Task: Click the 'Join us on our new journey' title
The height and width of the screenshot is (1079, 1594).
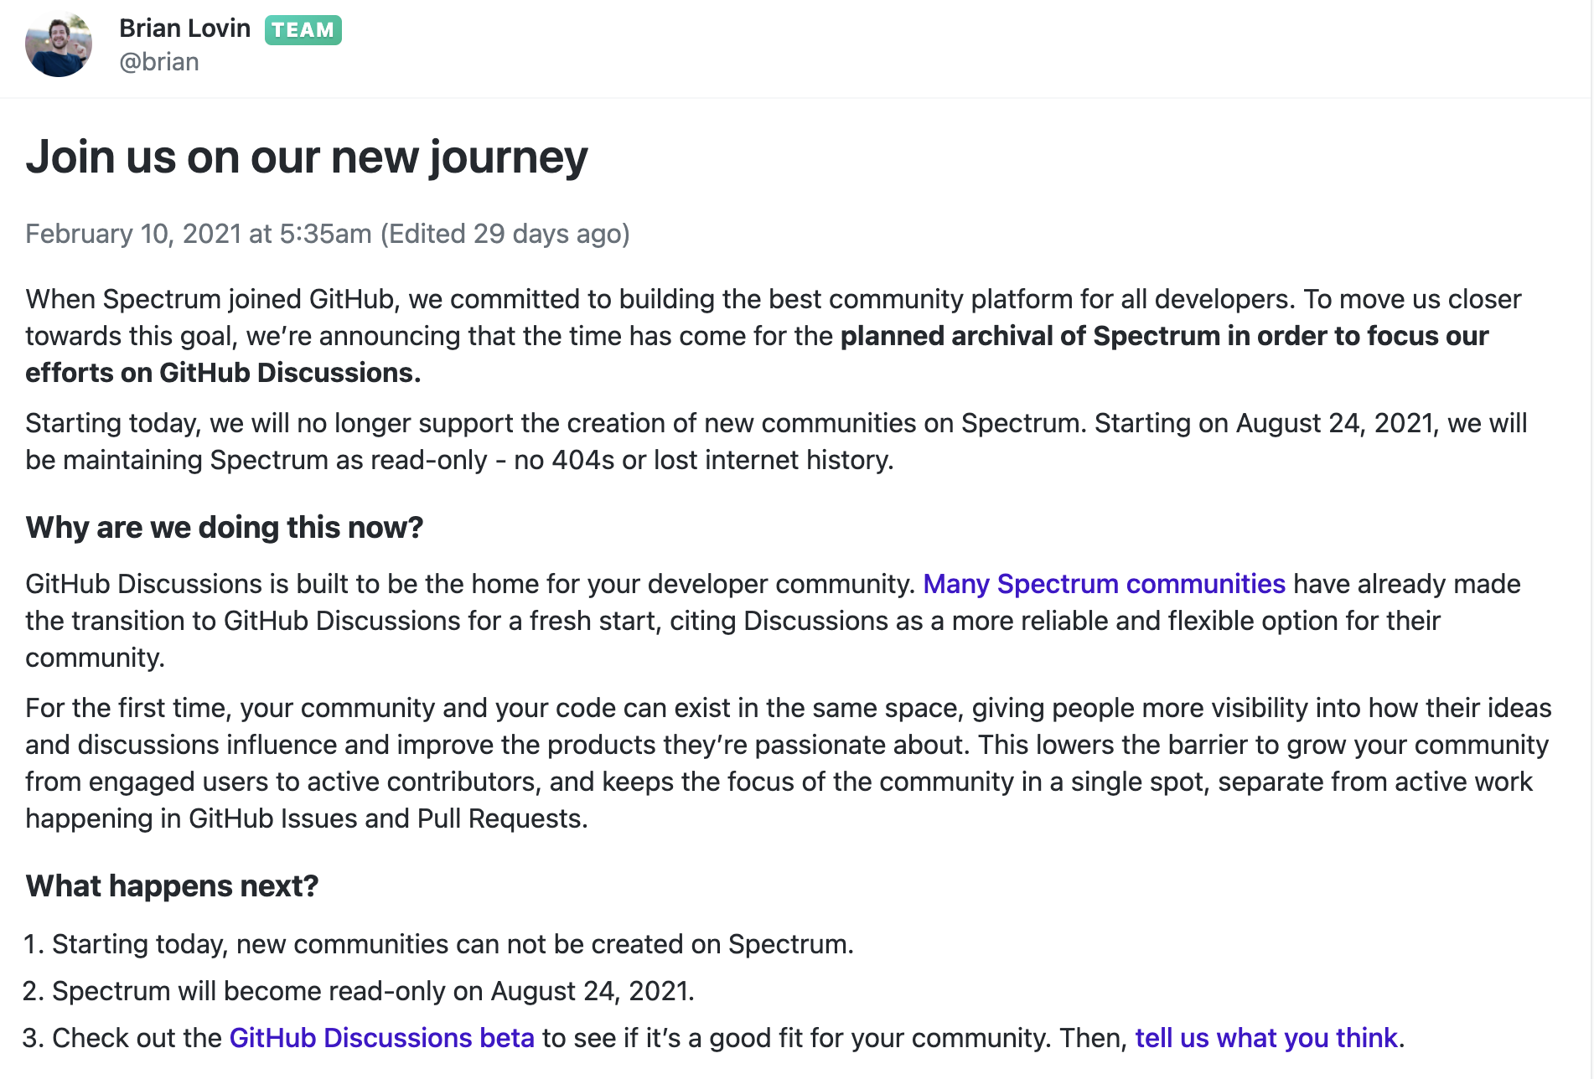Action: [x=307, y=157]
